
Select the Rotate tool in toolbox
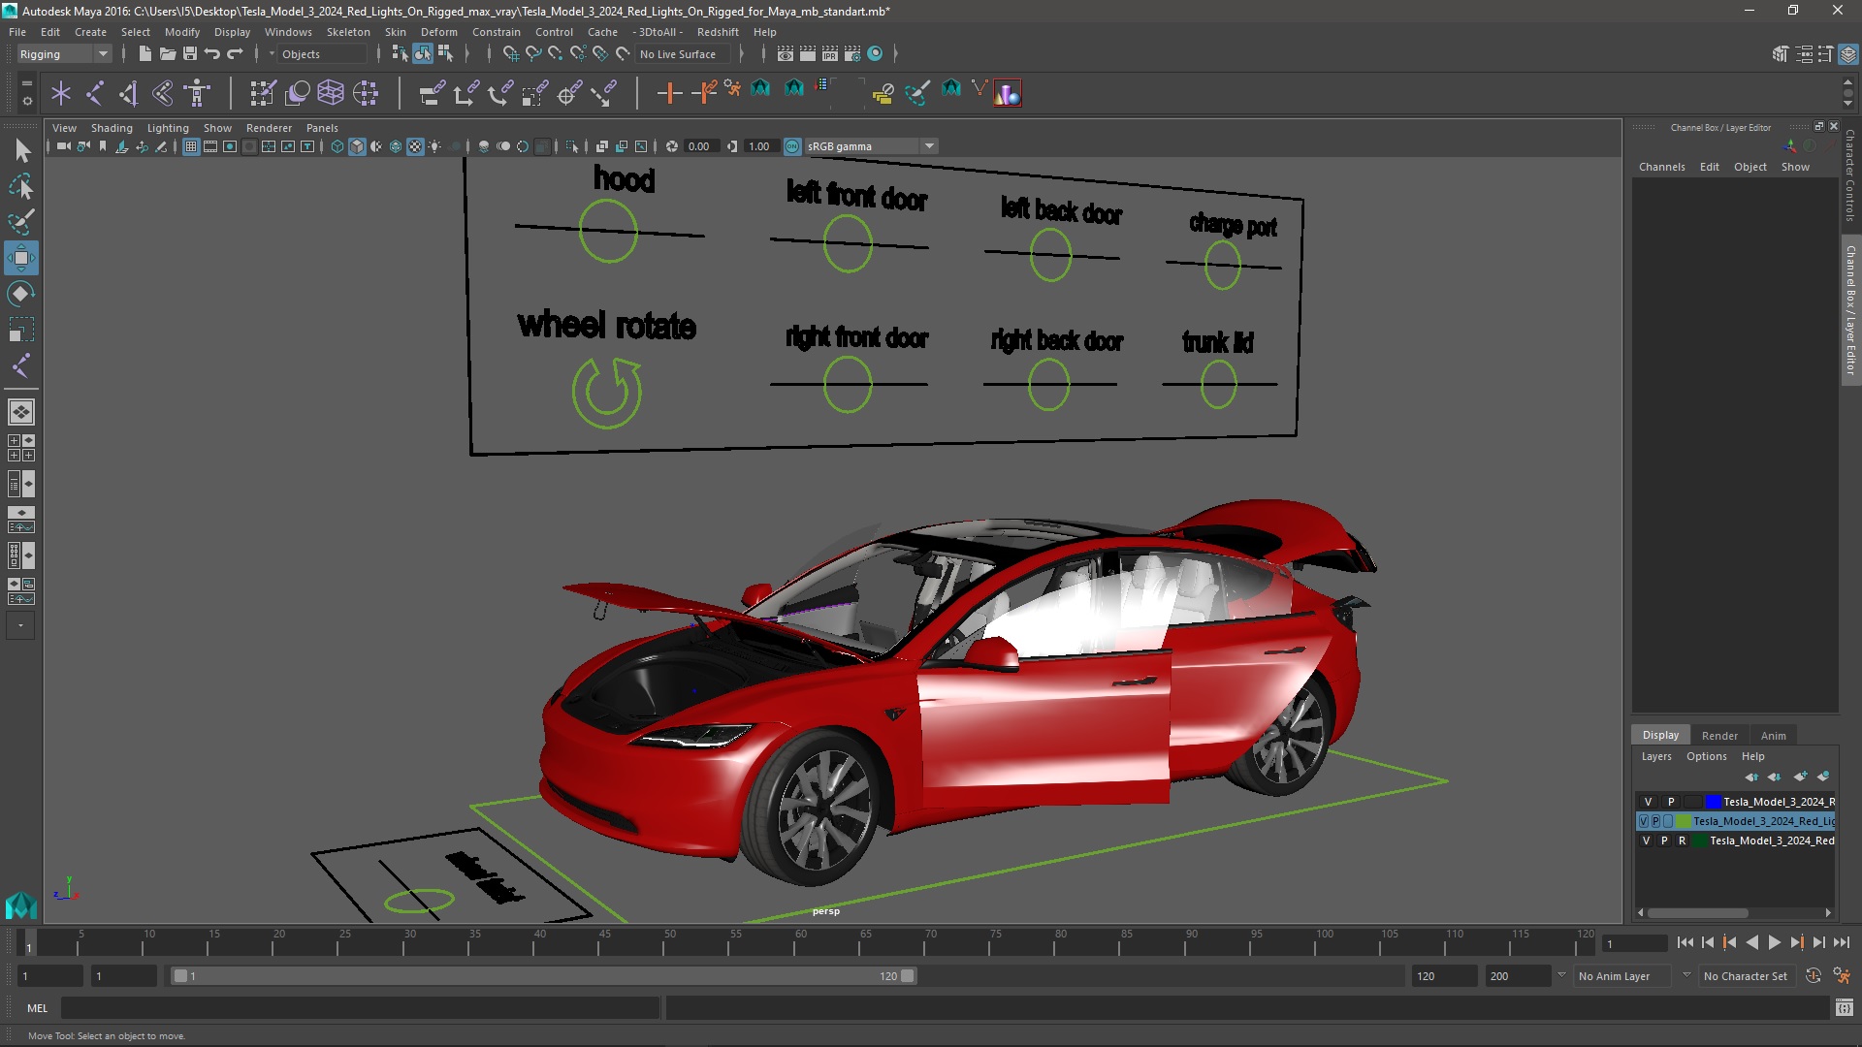click(x=21, y=294)
